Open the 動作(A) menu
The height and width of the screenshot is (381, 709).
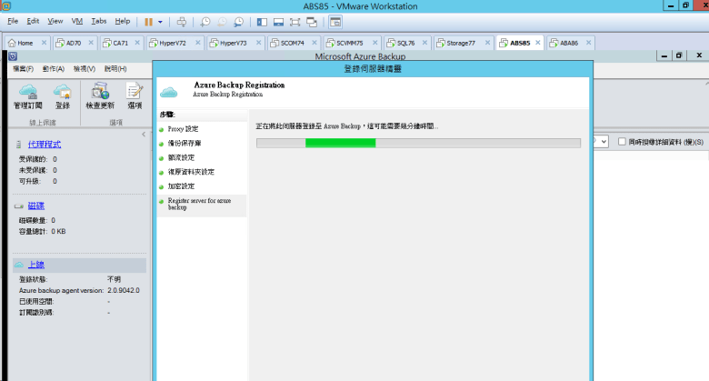pyautogui.click(x=53, y=68)
